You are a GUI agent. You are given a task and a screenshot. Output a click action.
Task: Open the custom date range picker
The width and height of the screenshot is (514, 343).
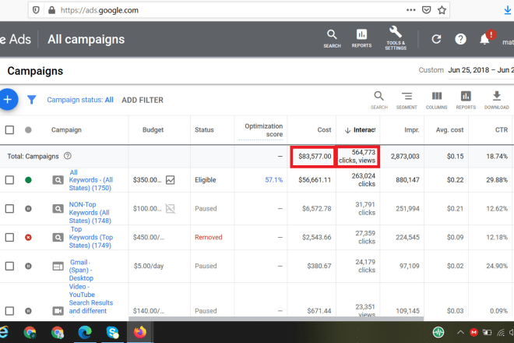[481, 70]
